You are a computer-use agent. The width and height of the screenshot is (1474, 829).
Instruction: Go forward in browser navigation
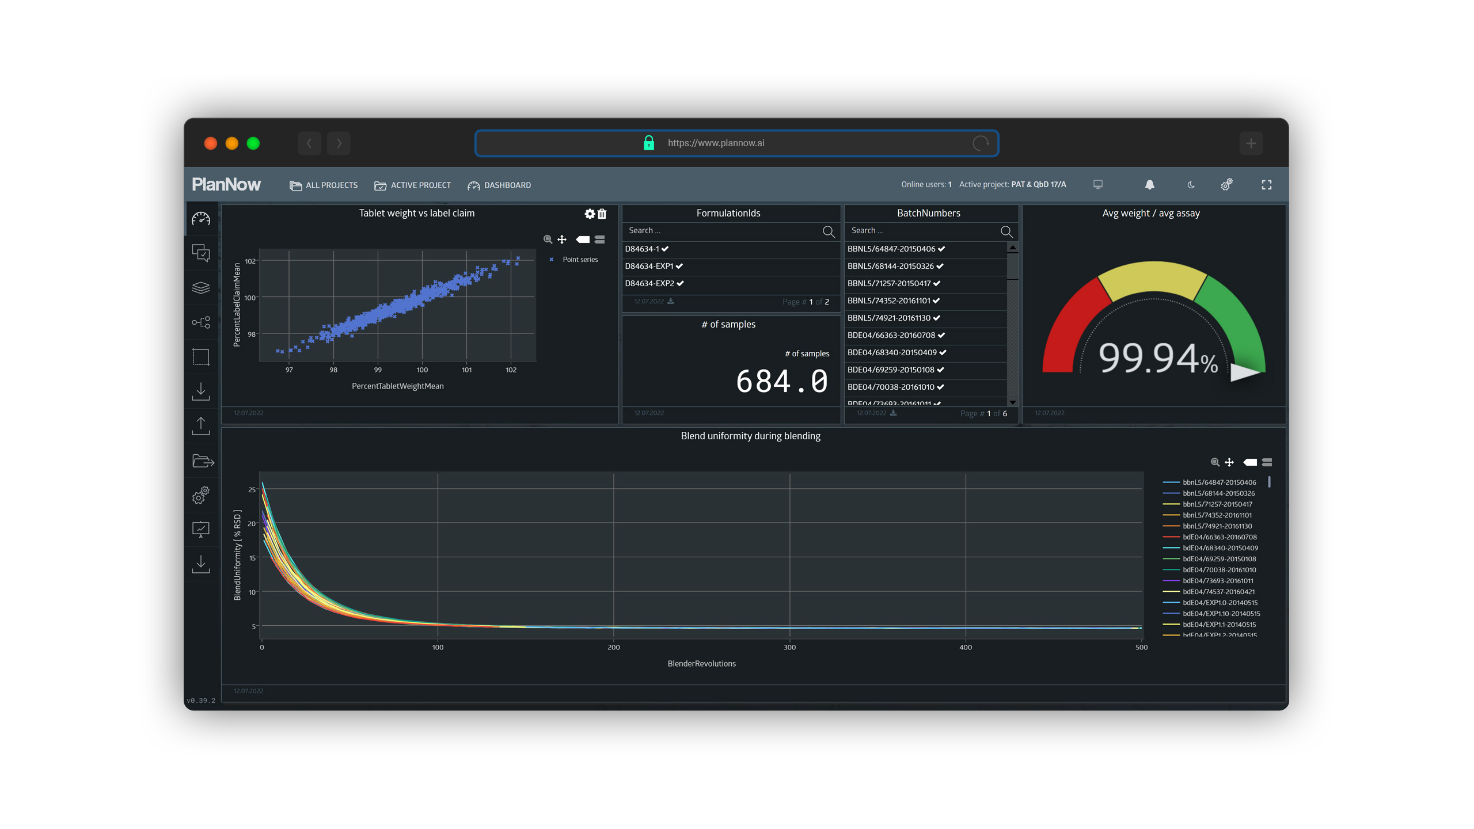339,143
